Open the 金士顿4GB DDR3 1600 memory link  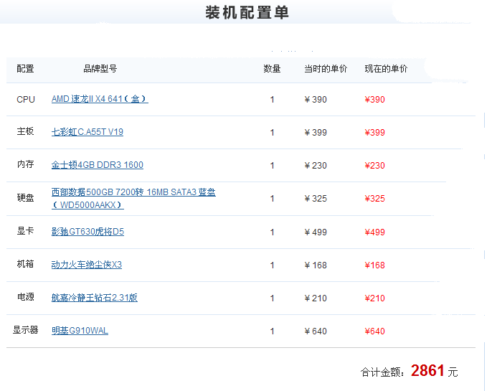tap(98, 165)
